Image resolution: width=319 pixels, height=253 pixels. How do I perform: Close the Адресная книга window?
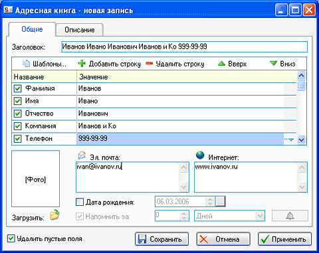coord(309,10)
